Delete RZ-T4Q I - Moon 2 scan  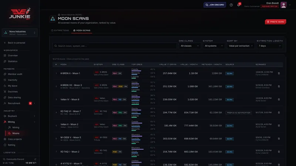[x=279, y=152]
